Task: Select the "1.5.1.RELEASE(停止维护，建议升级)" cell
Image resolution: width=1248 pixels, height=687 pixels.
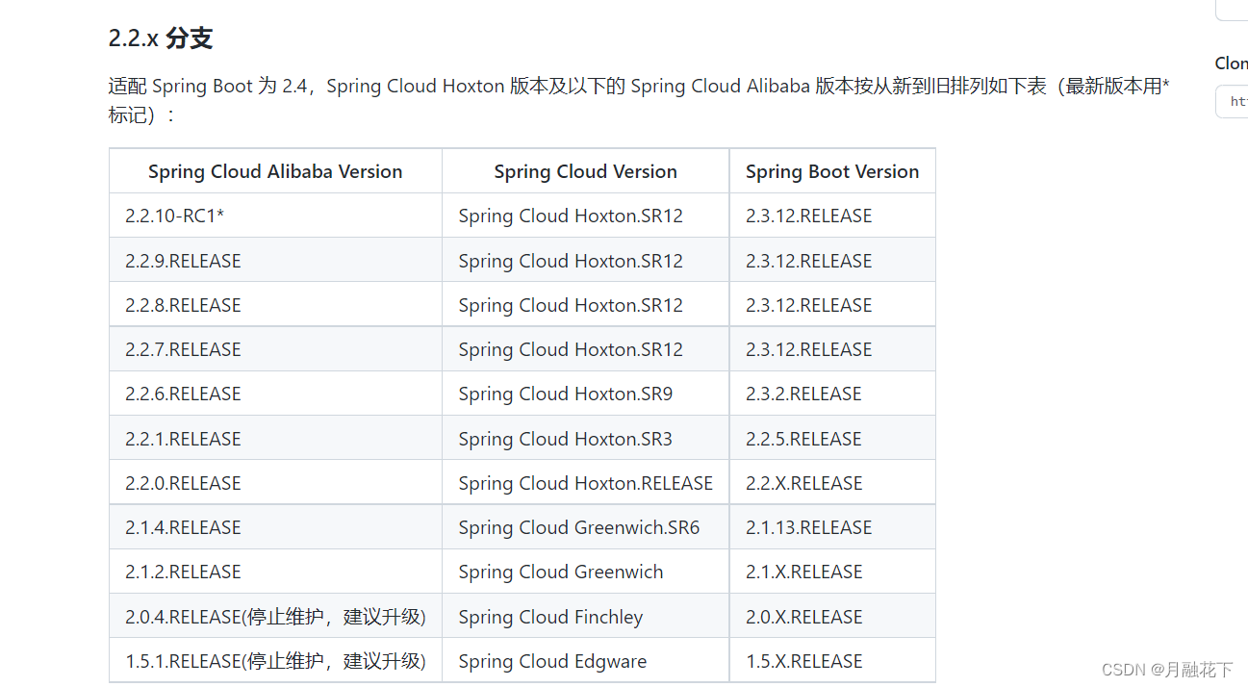Action: [275, 661]
